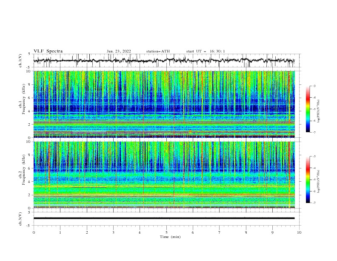Image resolution: width=337 pixels, height=261 pixels.
Task: Click time axis tick label '10'
Action: tap(299, 232)
